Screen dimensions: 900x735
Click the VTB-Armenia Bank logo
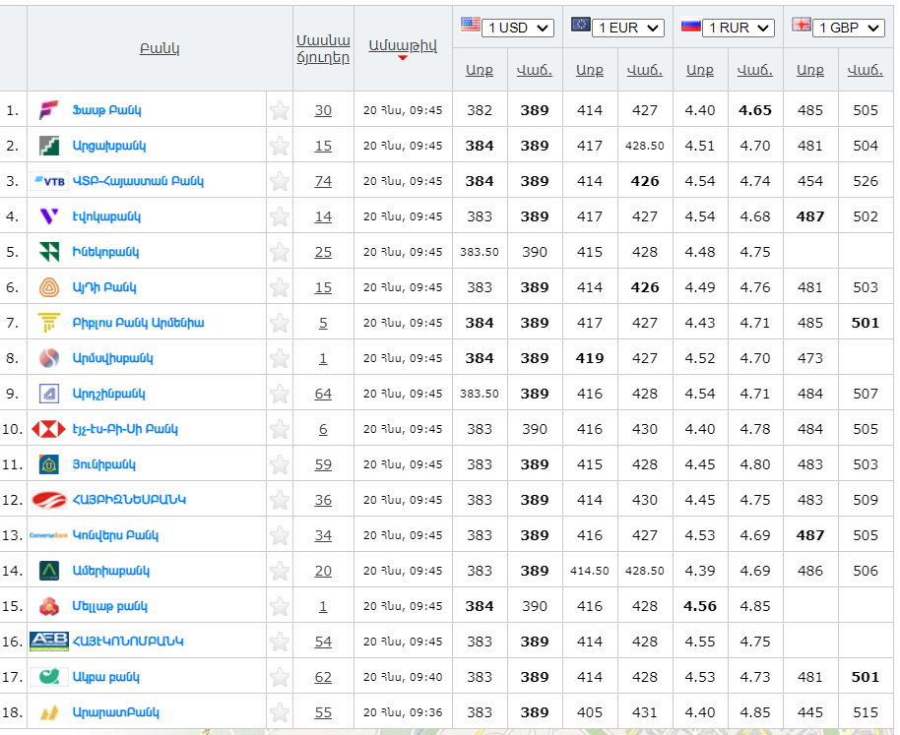pos(48,181)
